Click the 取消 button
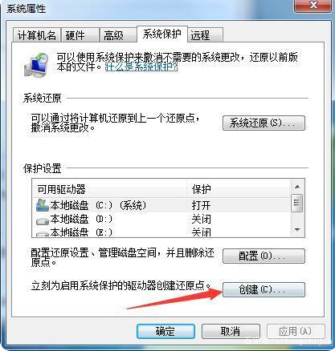Image resolution: width=335 pixels, height=351 pixels. 231,332
